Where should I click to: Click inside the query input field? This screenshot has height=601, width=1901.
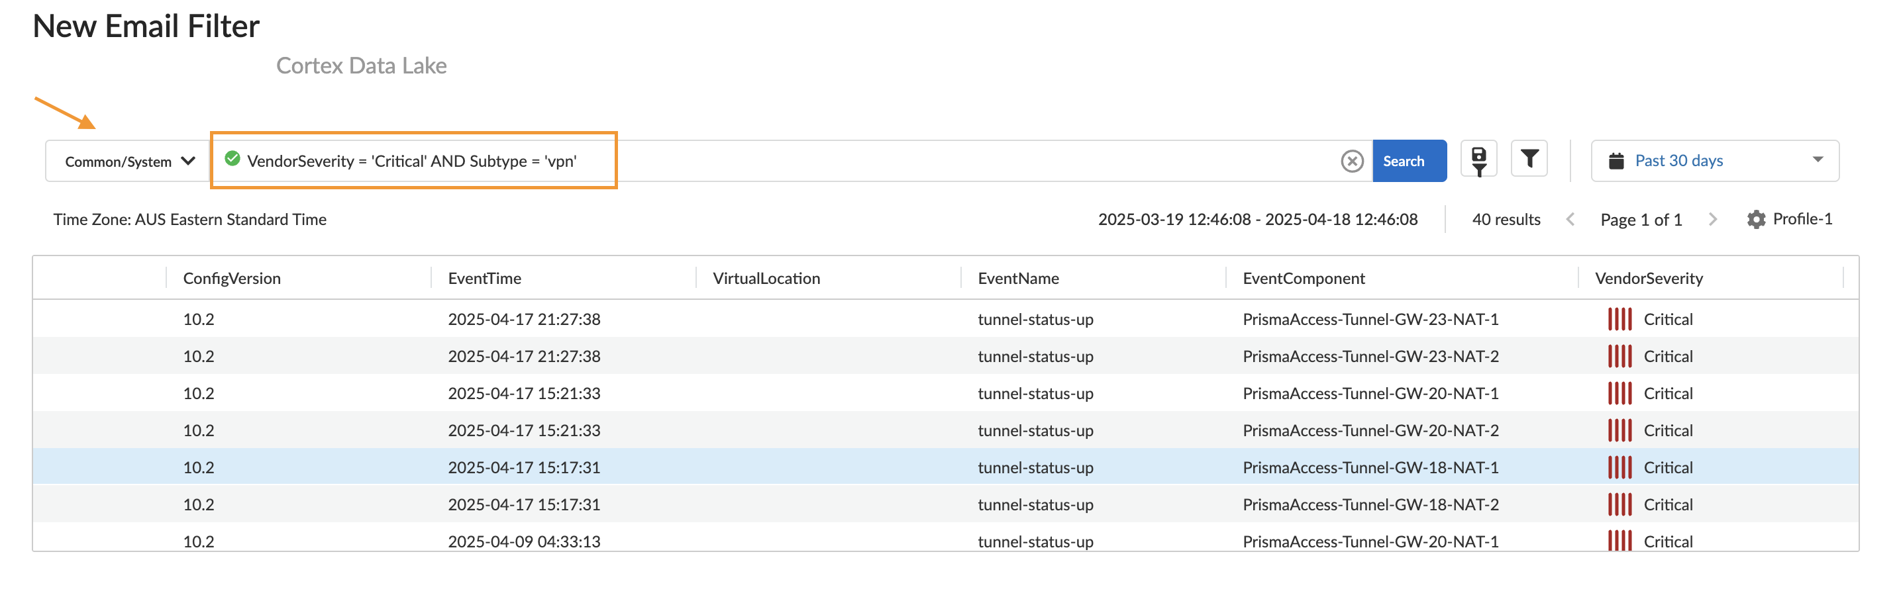[x=812, y=161]
